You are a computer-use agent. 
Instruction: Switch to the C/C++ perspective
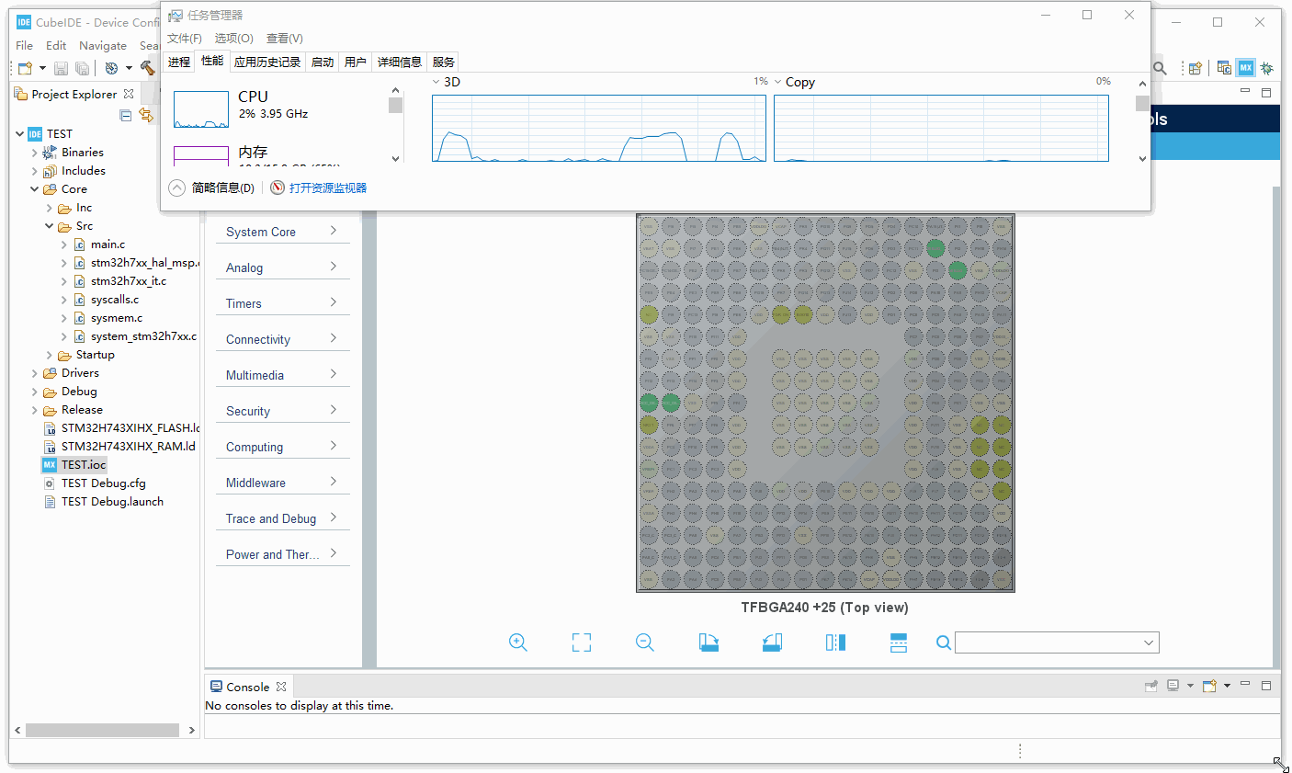(1224, 68)
